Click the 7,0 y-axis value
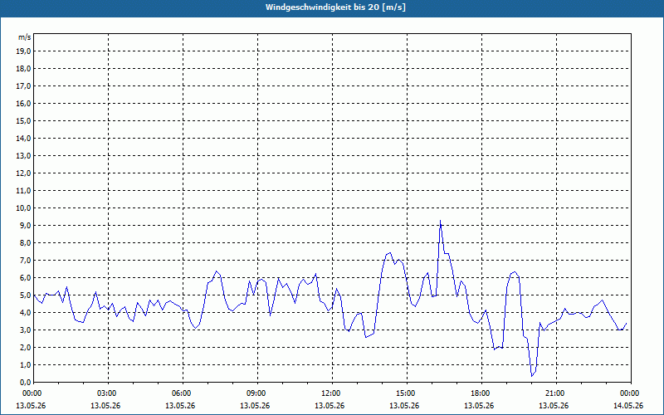Screen dimensions: 664x415 click(x=25, y=260)
